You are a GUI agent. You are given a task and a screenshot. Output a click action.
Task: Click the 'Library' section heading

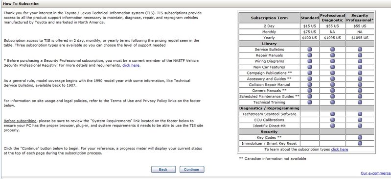269,44
